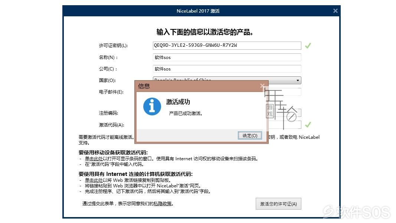Click the 电子邮件(E): label
The width and height of the screenshot is (396, 223).
tap(111, 92)
